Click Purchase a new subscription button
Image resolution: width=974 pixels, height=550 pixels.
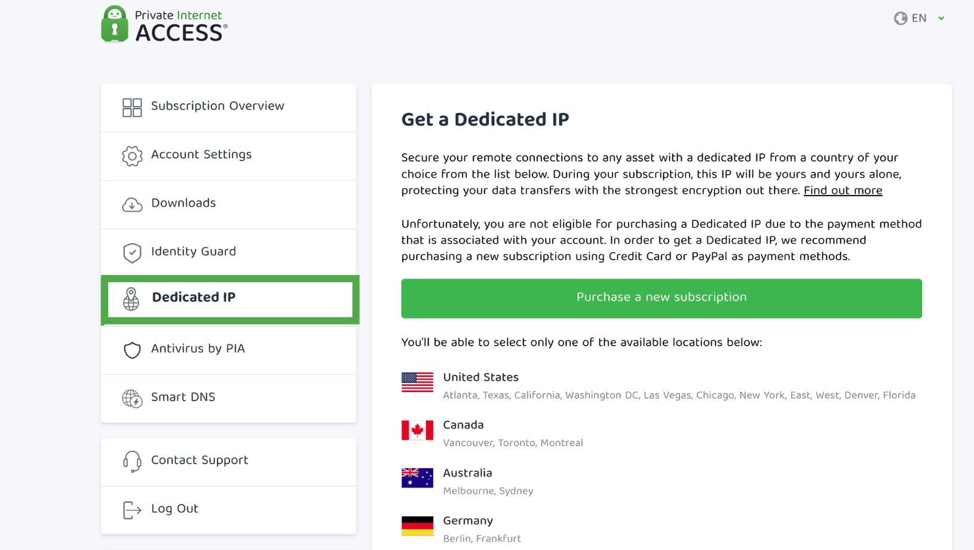(661, 298)
